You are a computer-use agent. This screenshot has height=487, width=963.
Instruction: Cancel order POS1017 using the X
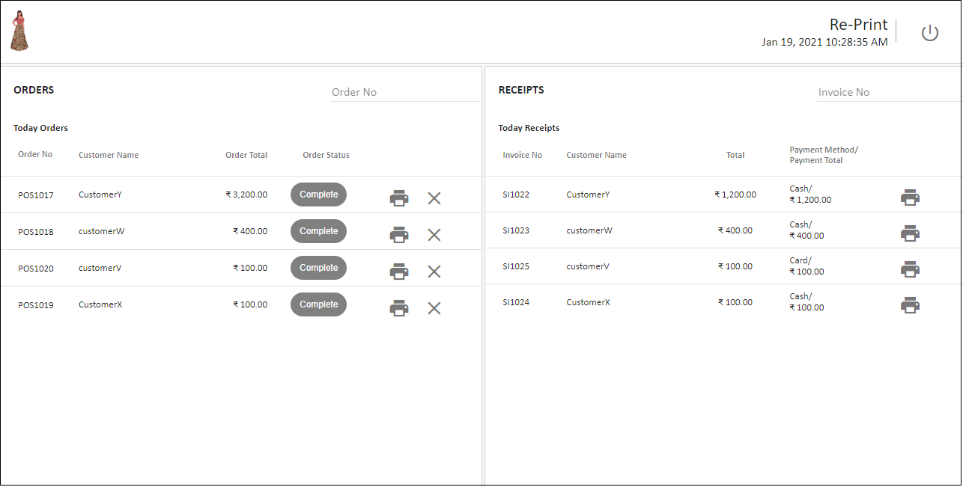click(434, 198)
